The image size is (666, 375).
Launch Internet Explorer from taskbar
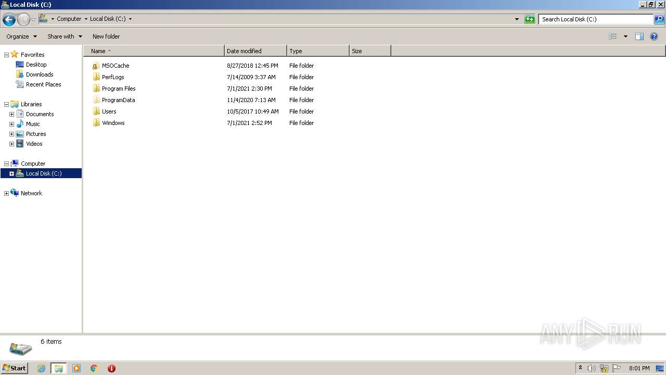[41, 368]
